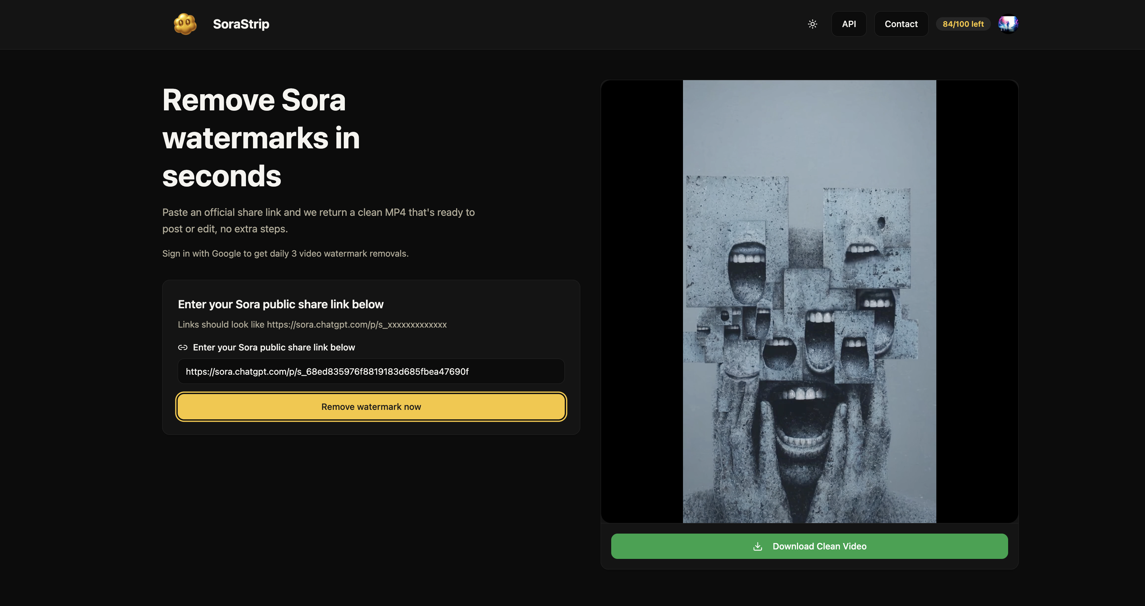Click the black area left of video

641,301
